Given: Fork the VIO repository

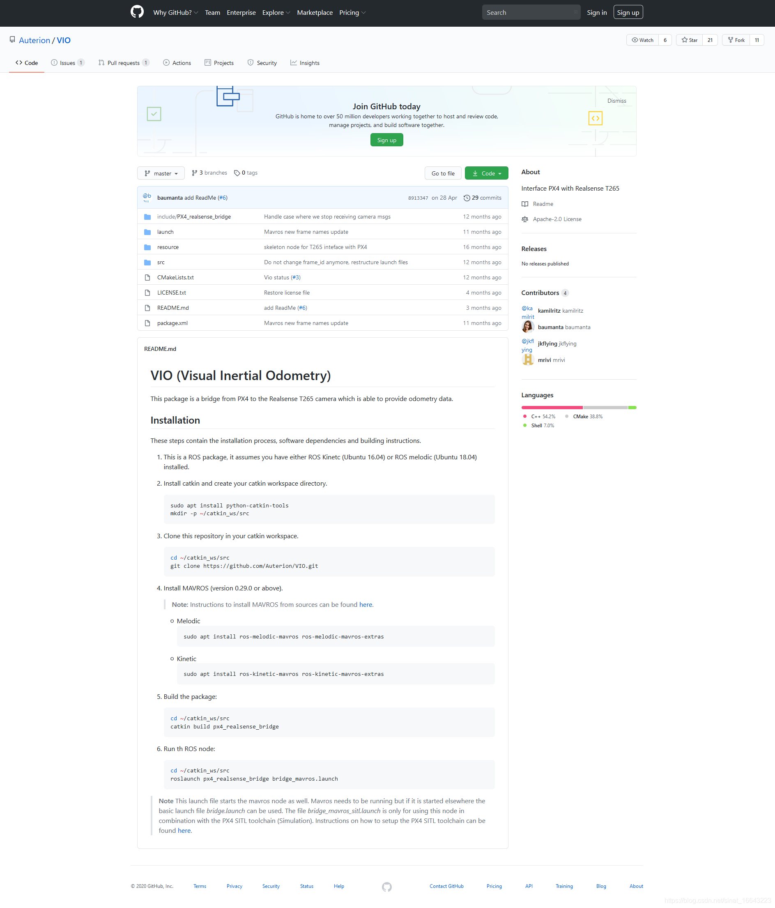Looking at the screenshot, I should 736,40.
